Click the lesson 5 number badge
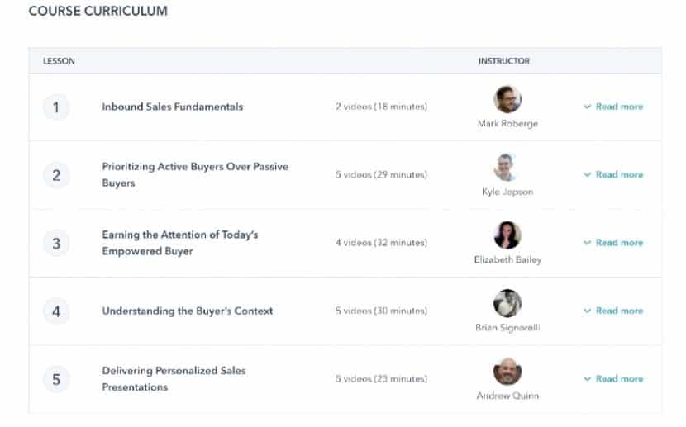Image resolution: width=686 pixels, height=427 pixels. [x=56, y=380]
